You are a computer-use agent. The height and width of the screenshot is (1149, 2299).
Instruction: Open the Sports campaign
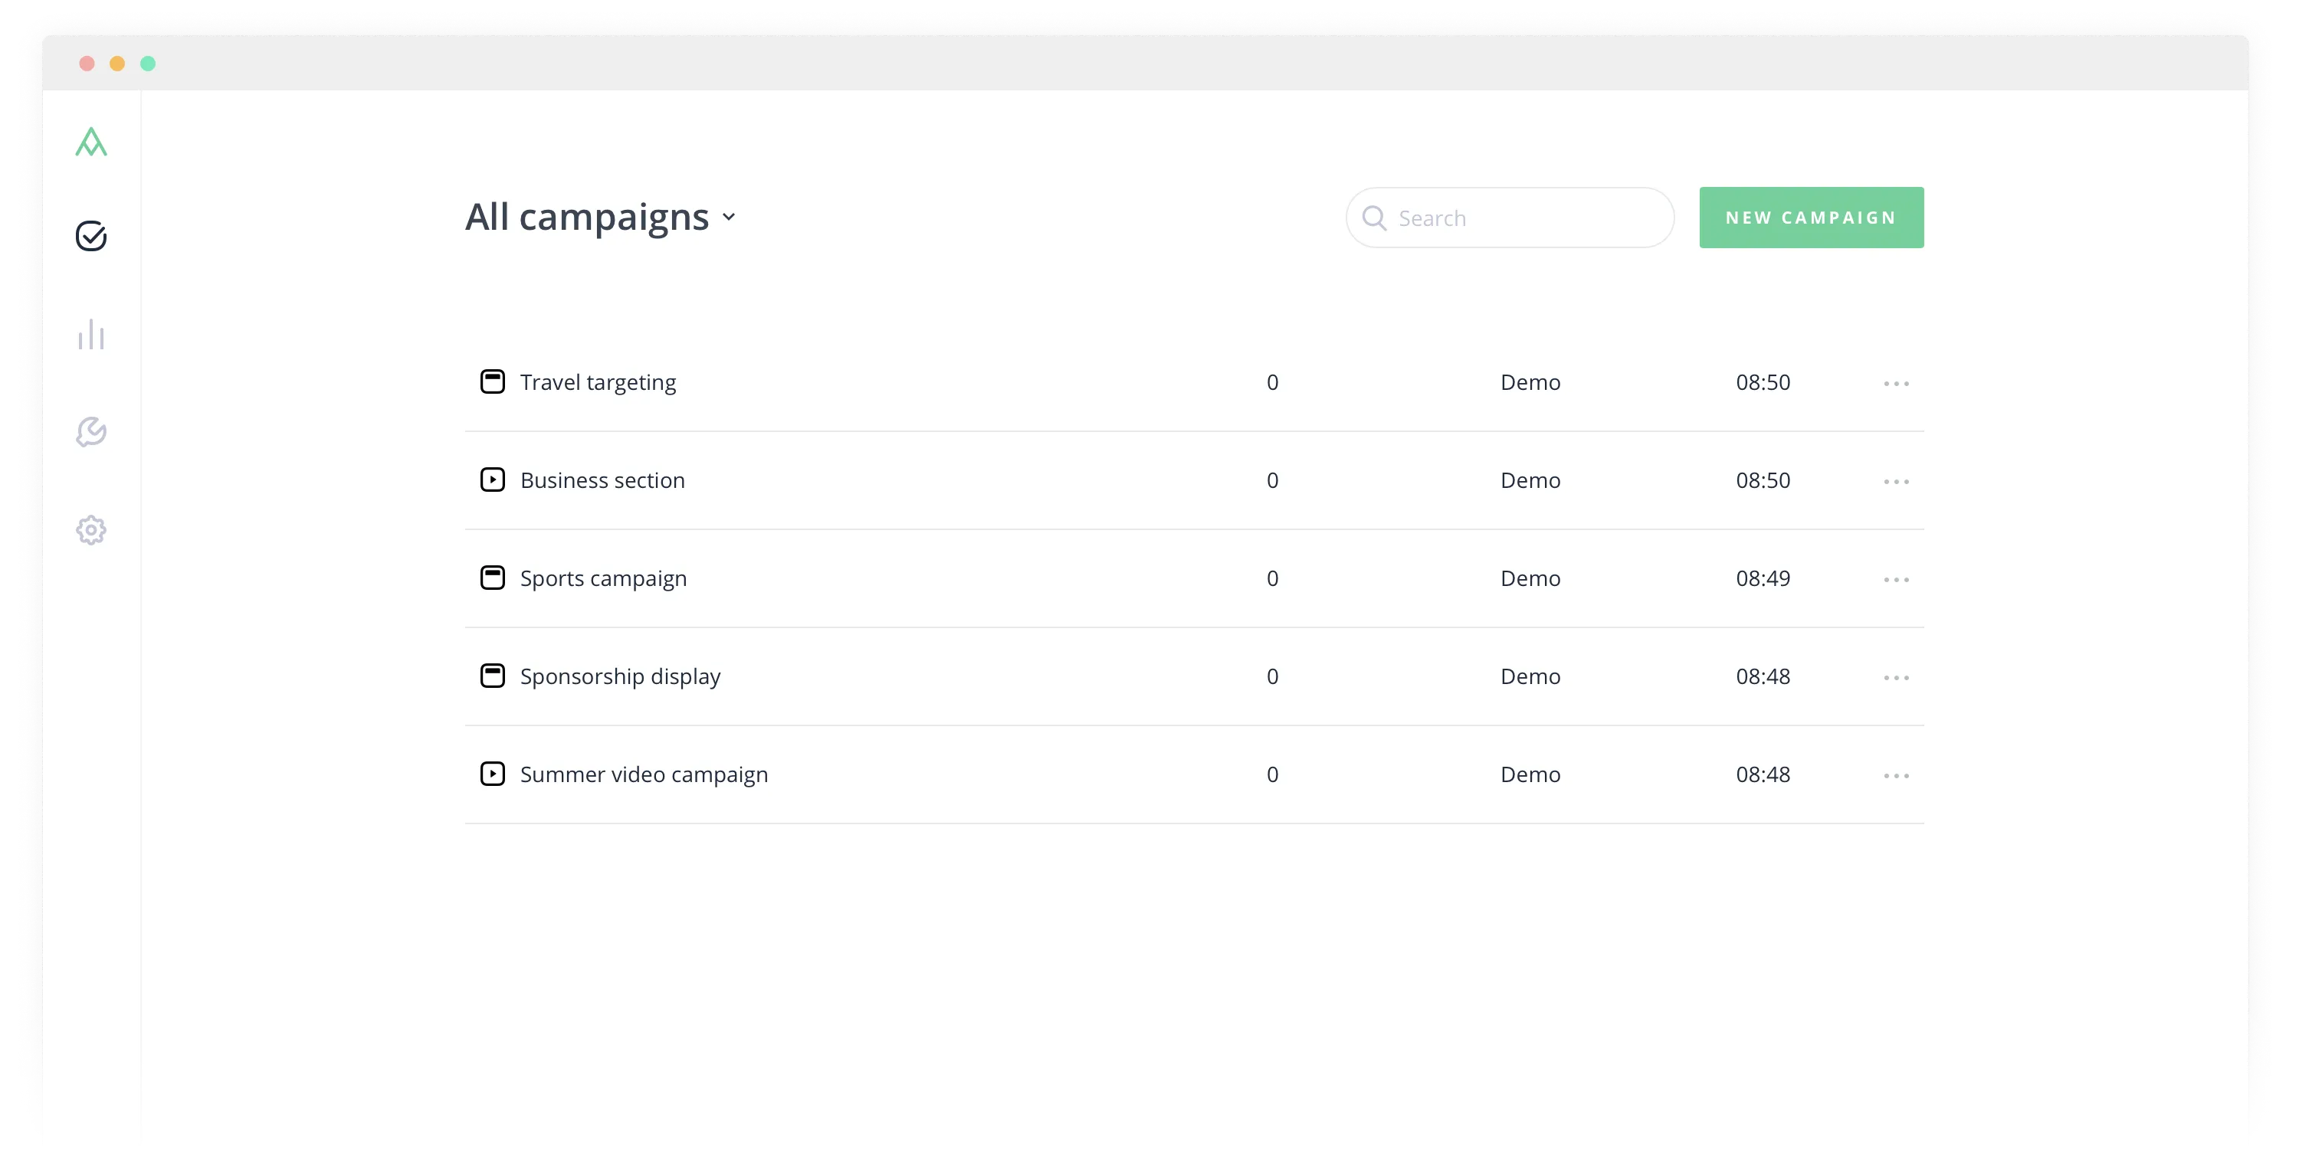[x=603, y=578]
